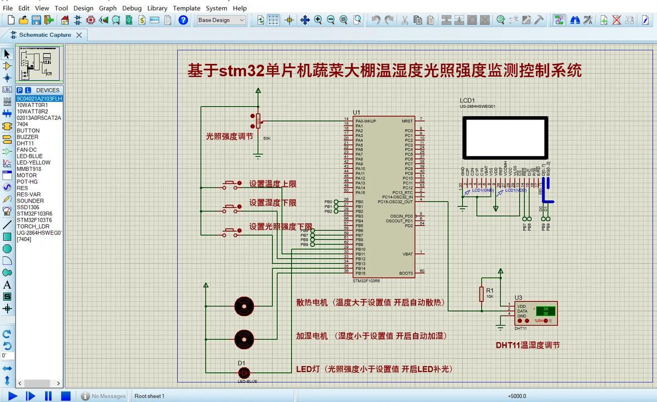Image resolution: width=657 pixels, height=402 pixels.
Task: Toggle the wire autorouter icon
Action: point(558,20)
